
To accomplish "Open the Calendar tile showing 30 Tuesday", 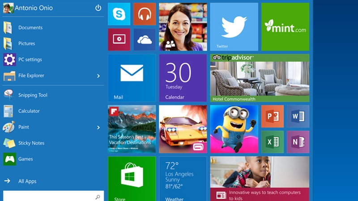I will [x=183, y=78].
